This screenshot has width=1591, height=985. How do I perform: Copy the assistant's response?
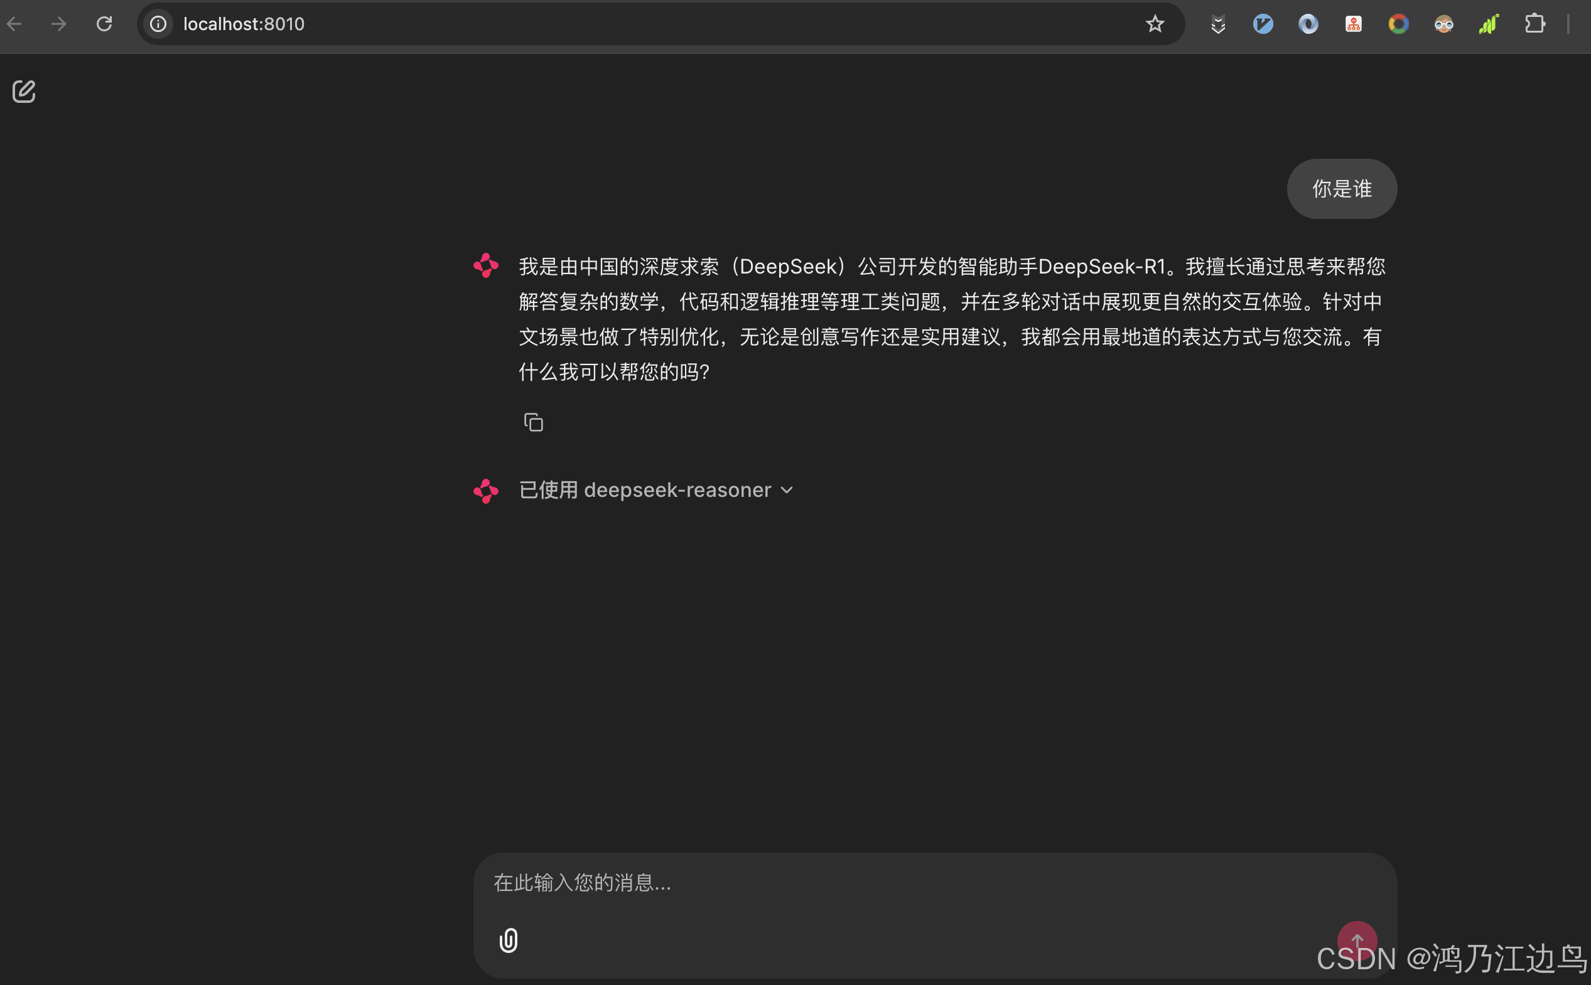pyautogui.click(x=533, y=423)
